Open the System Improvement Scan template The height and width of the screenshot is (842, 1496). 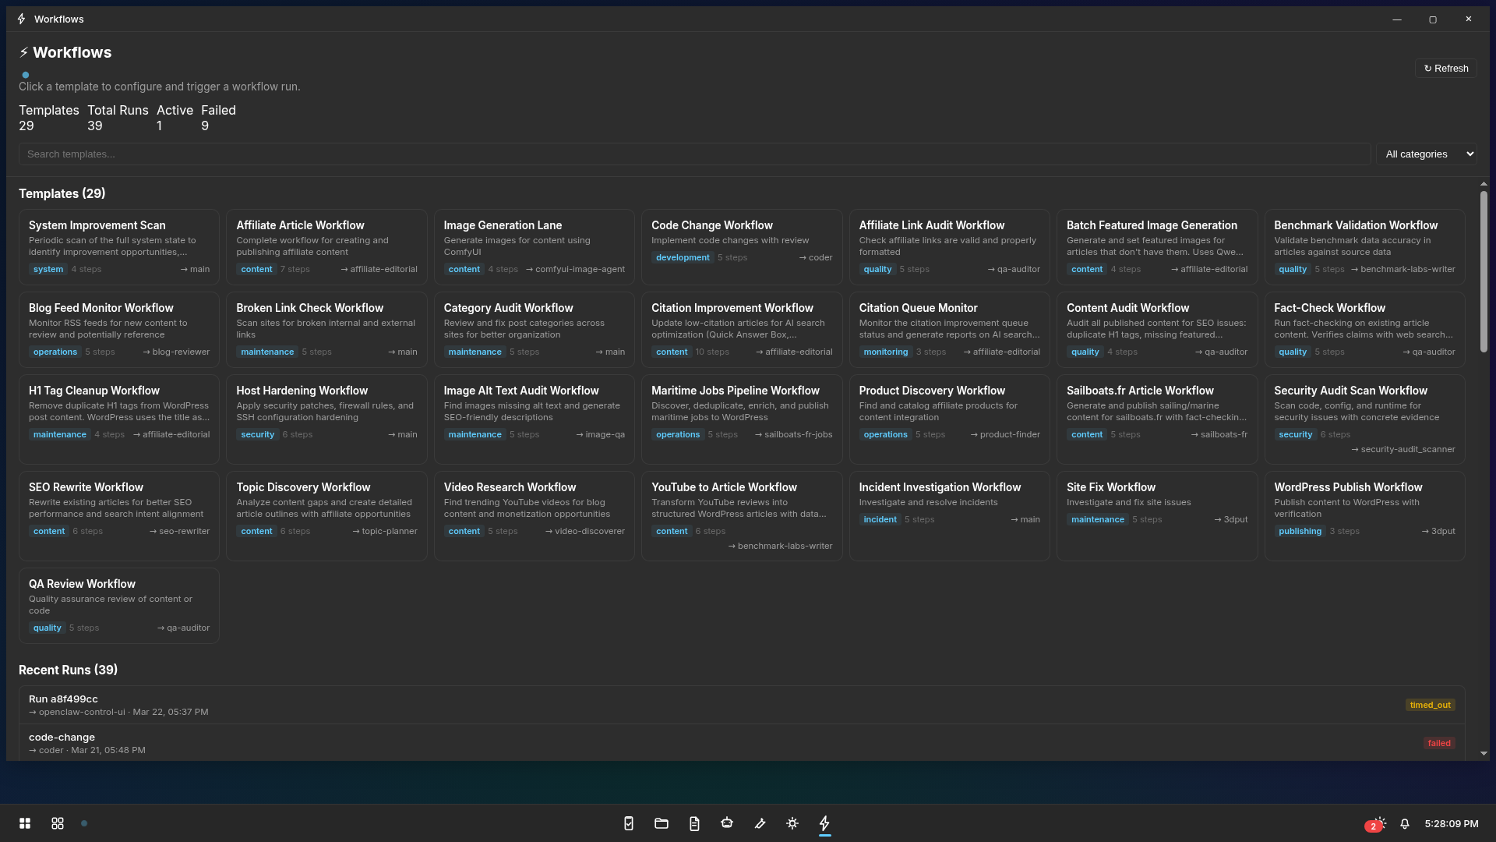click(x=119, y=246)
